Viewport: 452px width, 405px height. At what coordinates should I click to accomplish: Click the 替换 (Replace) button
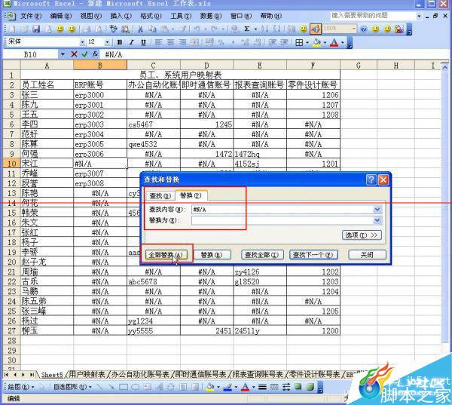[x=212, y=255]
